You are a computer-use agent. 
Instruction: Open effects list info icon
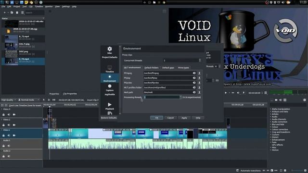(305, 100)
